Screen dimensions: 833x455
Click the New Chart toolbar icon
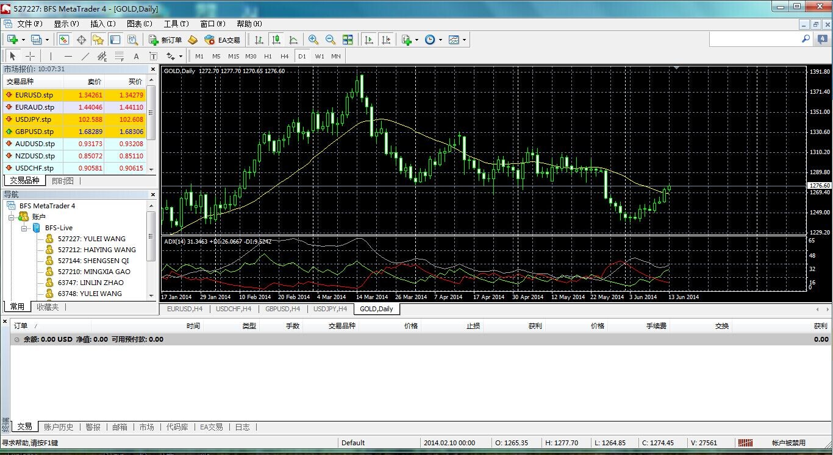tap(12, 40)
